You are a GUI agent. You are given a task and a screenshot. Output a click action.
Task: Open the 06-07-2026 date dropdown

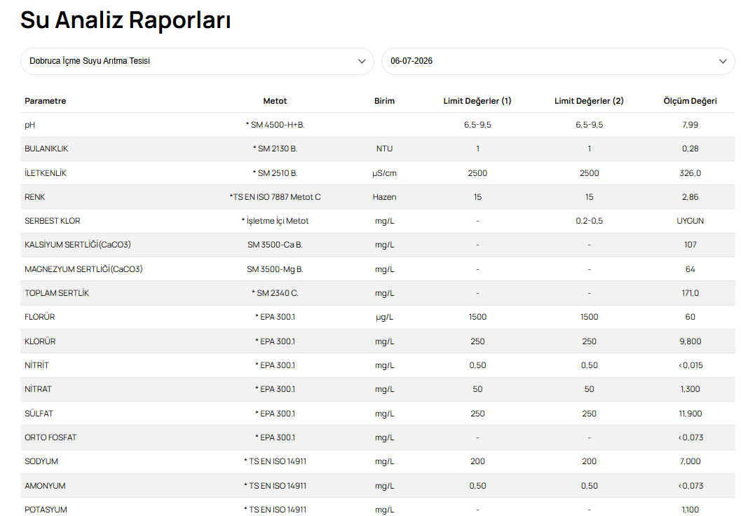[558, 62]
